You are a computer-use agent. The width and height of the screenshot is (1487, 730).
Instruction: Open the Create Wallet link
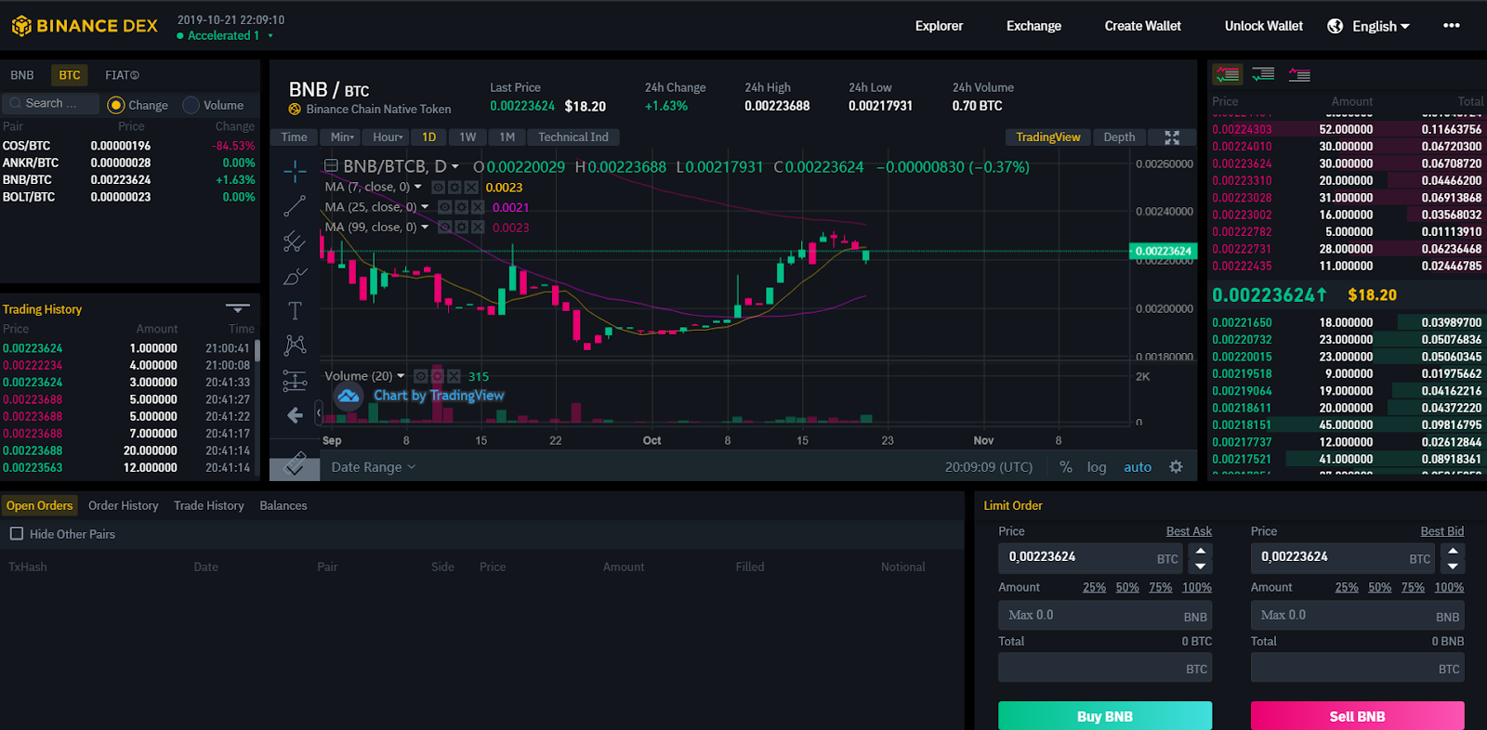[x=1142, y=26]
